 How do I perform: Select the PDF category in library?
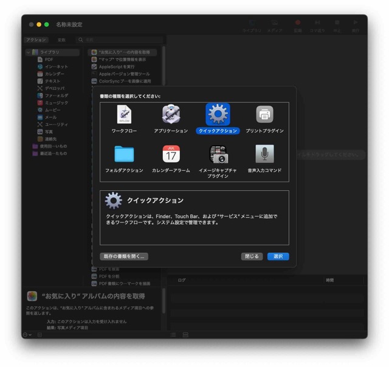tap(46, 60)
